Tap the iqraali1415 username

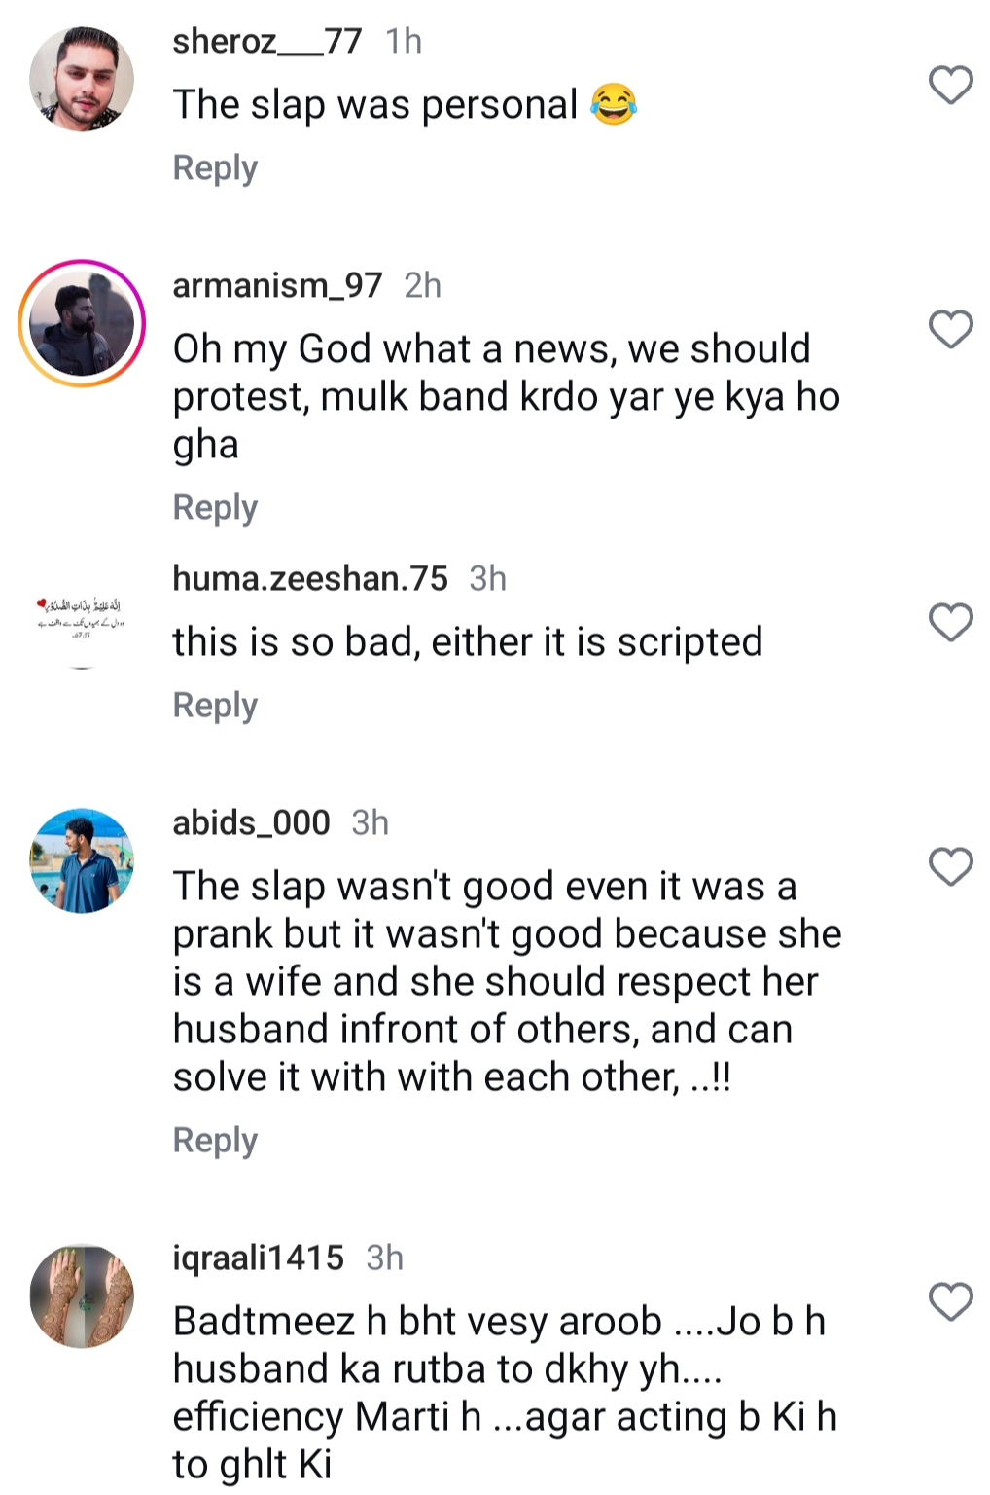pyautogui.click(x=258, y=1258)
